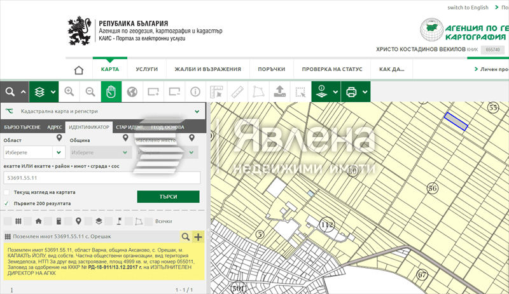Click location pin next to Населено място

click(x=192, y=138)
